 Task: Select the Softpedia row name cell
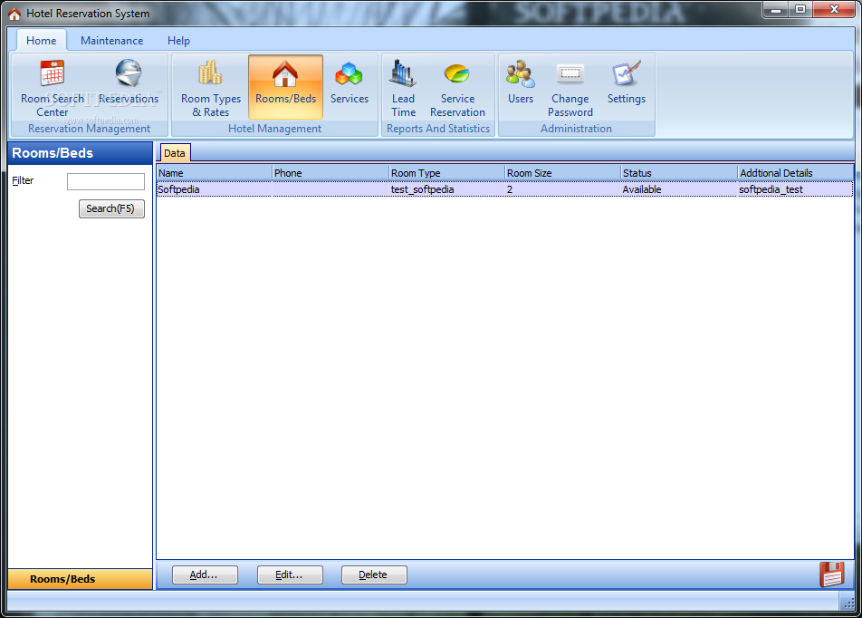(215, 189)
